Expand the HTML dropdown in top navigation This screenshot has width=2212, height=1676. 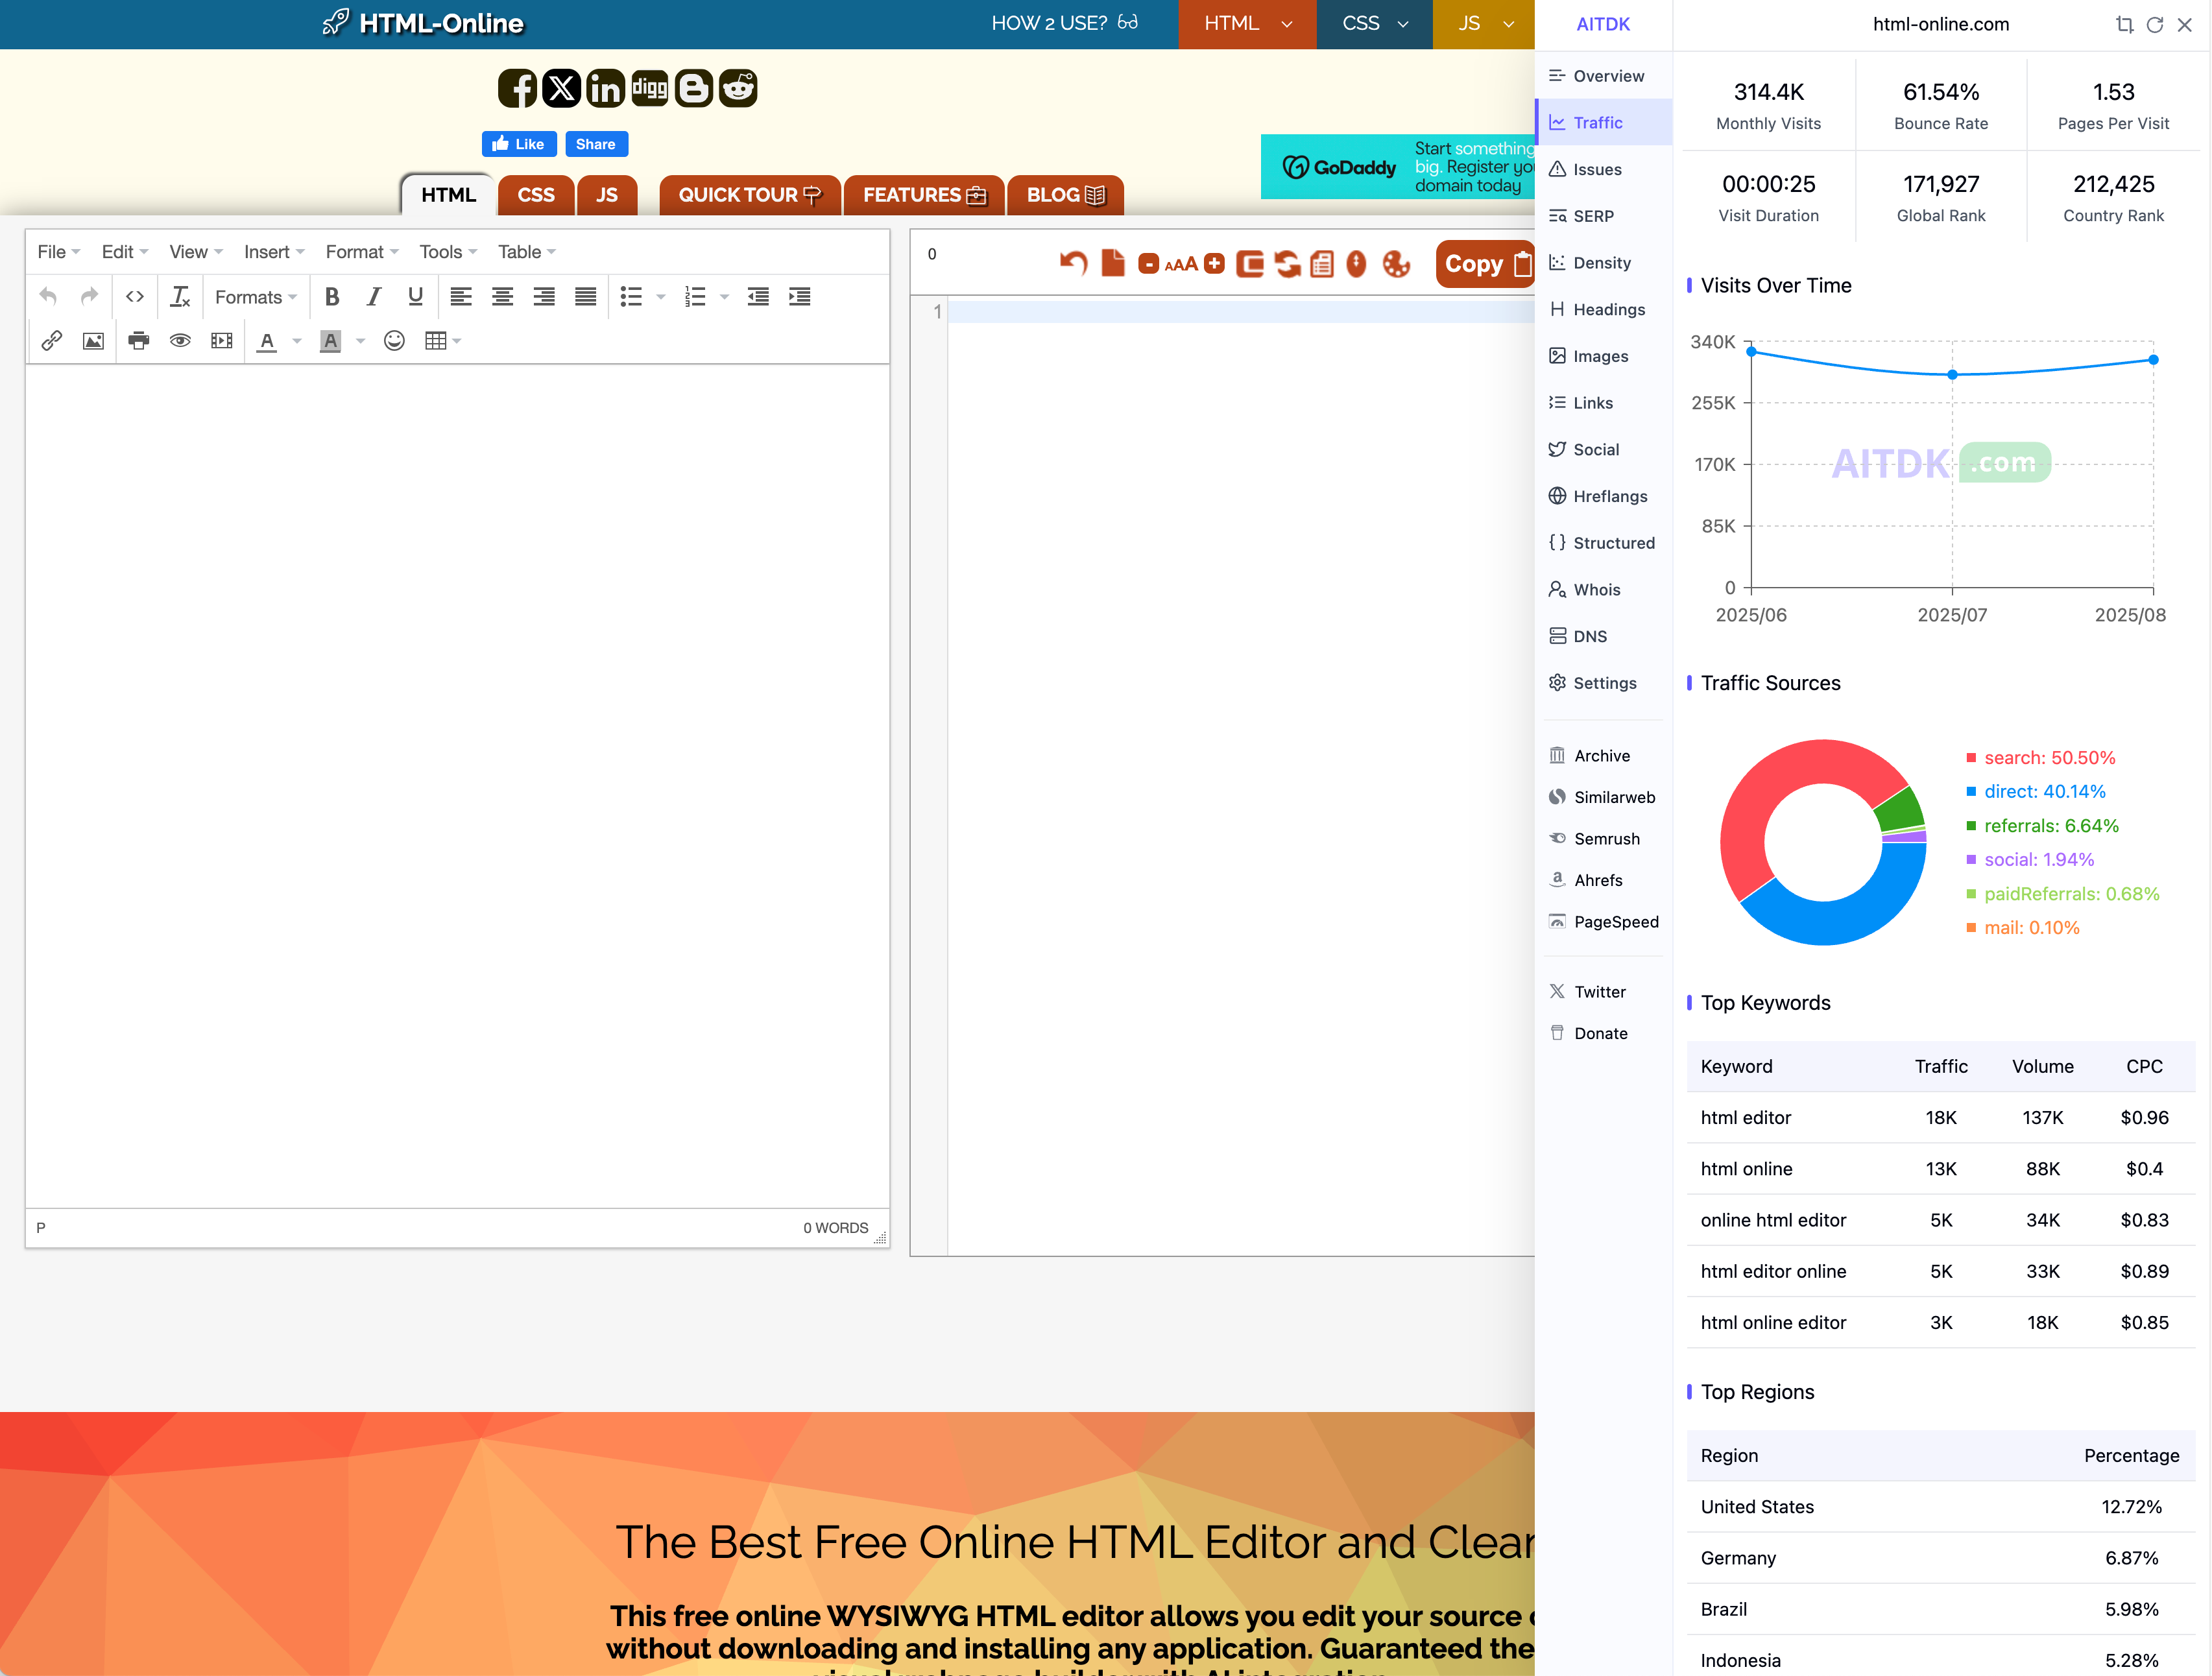pyautogui.click(x=1247, y=24)
